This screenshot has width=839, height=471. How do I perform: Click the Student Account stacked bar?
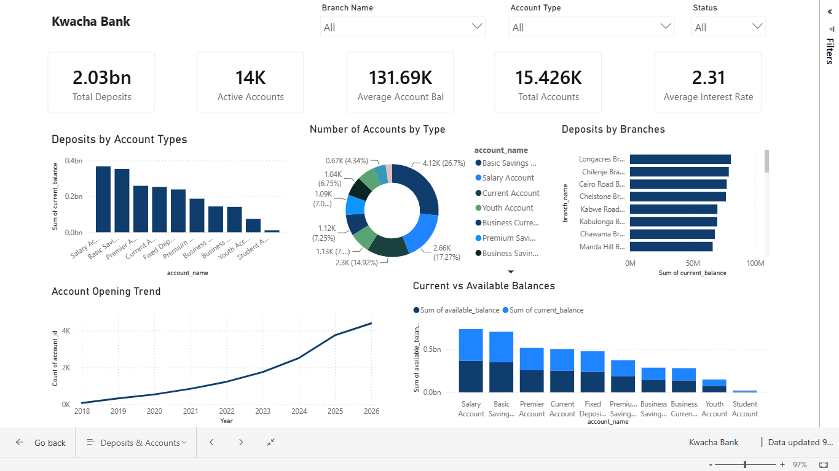745,391
